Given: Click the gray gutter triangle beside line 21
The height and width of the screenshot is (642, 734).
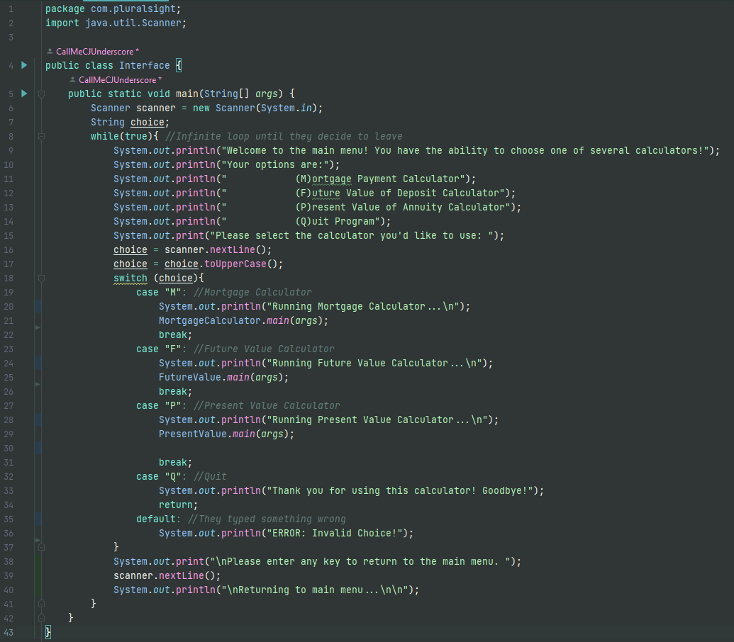Looking at the screenshot, I should pos(38,328).
